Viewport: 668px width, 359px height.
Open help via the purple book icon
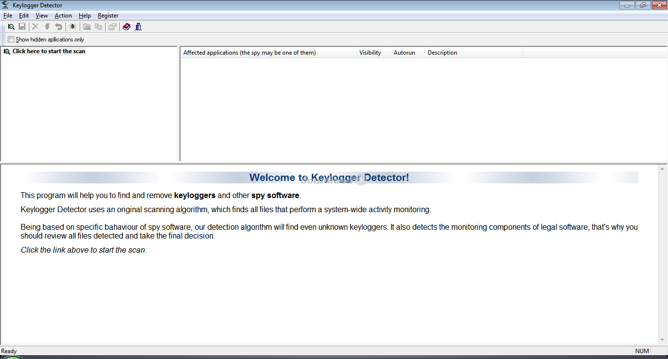click(127, 27)
